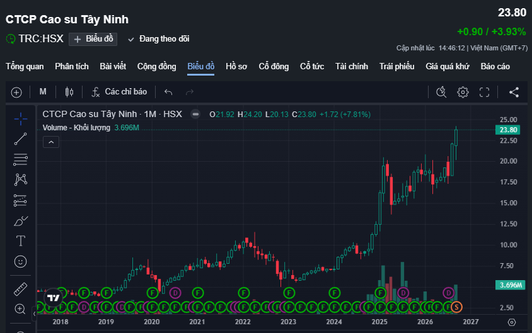The image size is (532, 333).
Task: Click the 3.696M volume axis label
Action: click(x=510, y=285)
